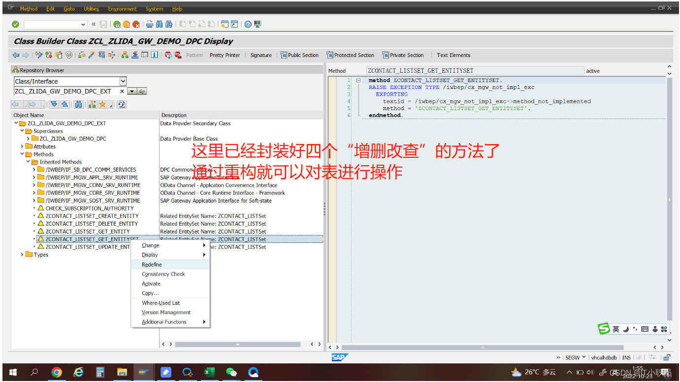The height and width of the screenshot is (382, 680).
Task: Open the Change submenu in context menu
Action: pos(170,245)
